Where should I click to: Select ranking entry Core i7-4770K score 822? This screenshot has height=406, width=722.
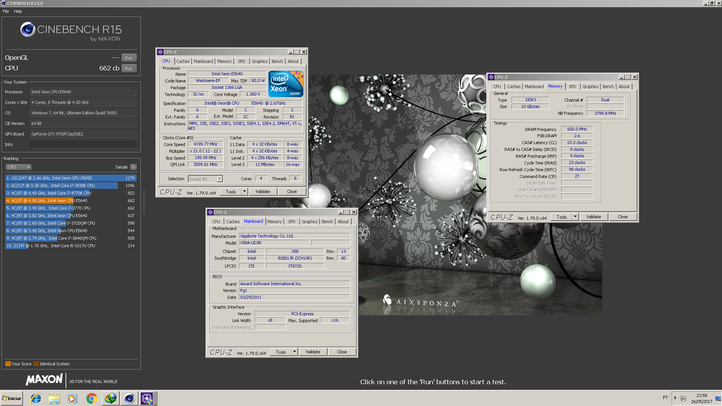pyautogui.click(x=71, y=193)
